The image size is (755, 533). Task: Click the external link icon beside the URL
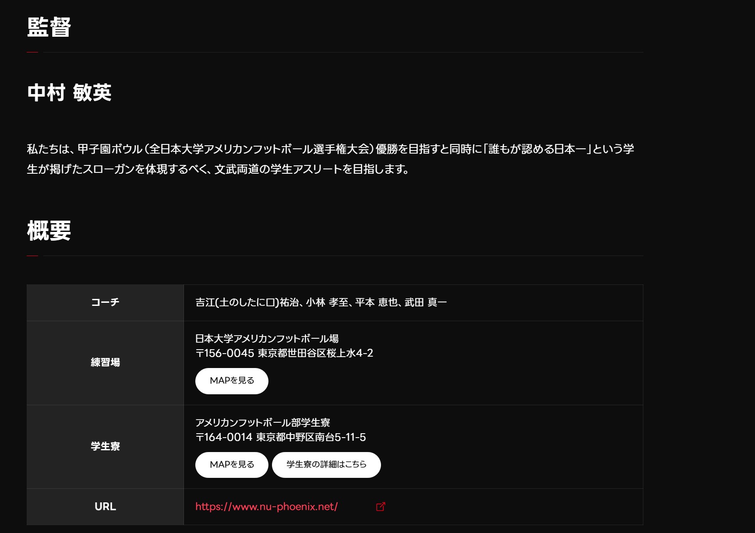point(381,506)
